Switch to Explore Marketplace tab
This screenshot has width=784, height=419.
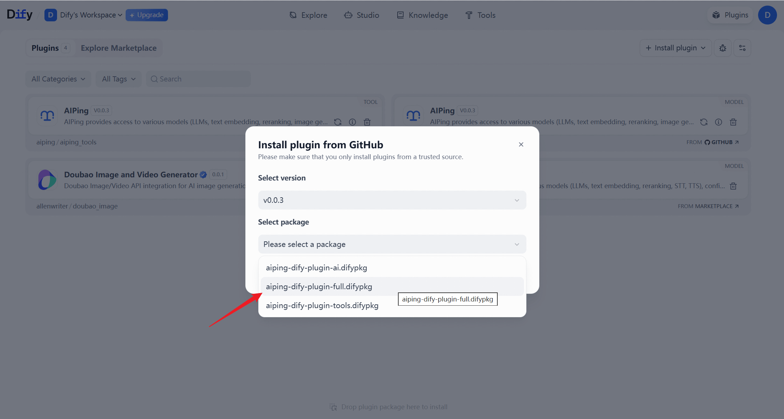119,48
